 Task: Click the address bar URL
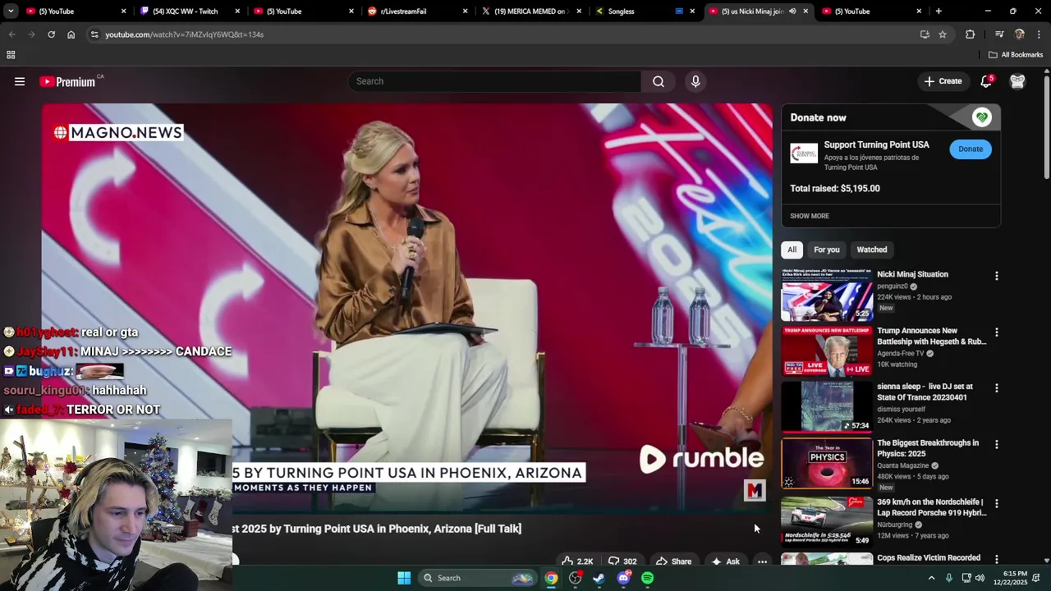184,34
